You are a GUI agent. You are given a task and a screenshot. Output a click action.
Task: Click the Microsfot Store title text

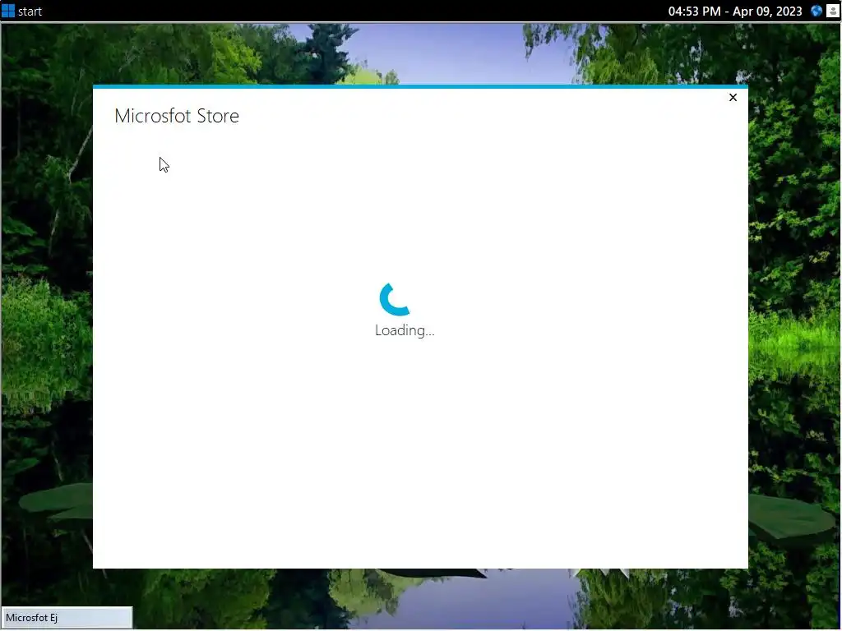pos(177,116)
